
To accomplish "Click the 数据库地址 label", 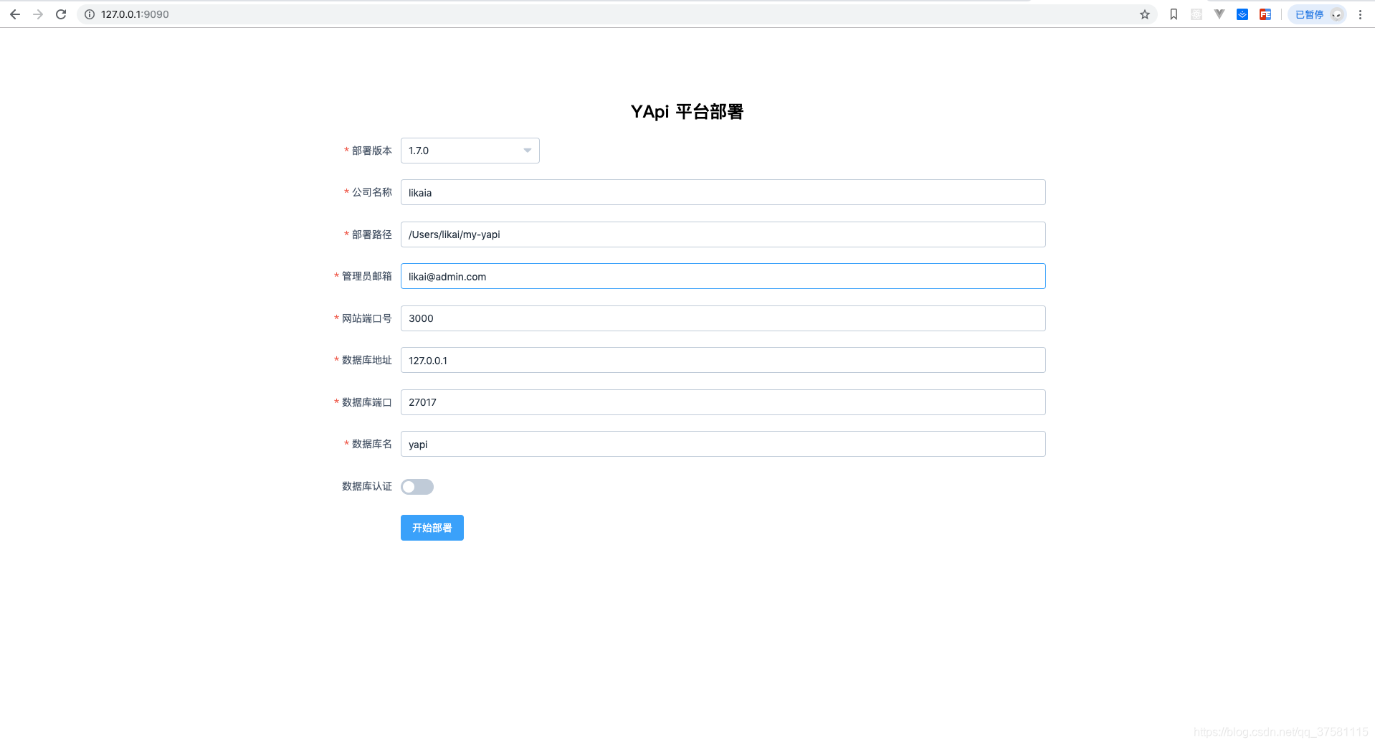I will (367, 360).
